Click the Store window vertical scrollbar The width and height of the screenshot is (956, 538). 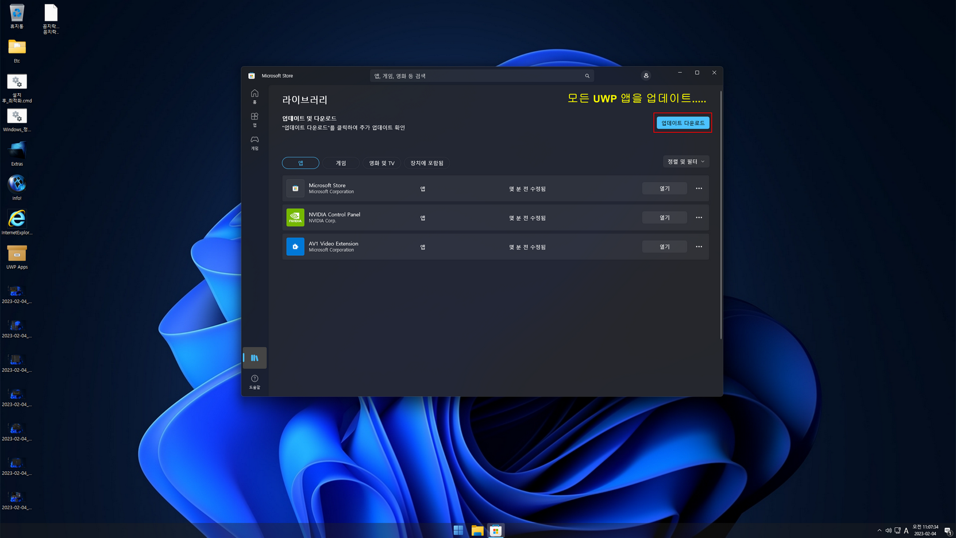720,214
